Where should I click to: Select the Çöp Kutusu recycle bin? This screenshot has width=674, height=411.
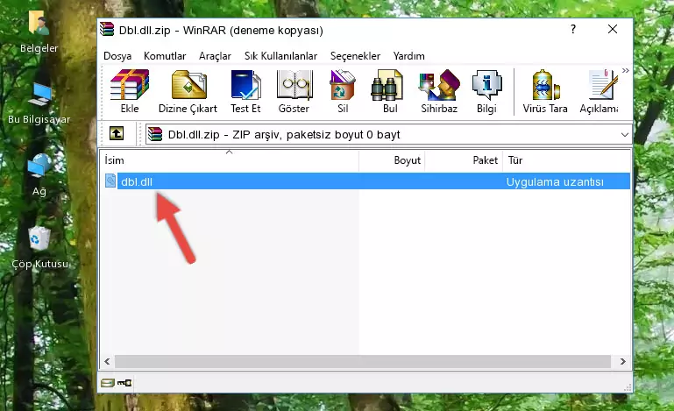(x=40, y=247)
